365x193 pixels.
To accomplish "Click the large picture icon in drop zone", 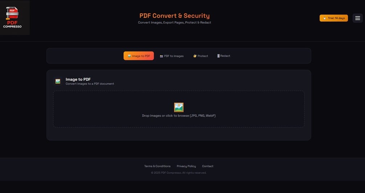I will (x=179, y=107).
